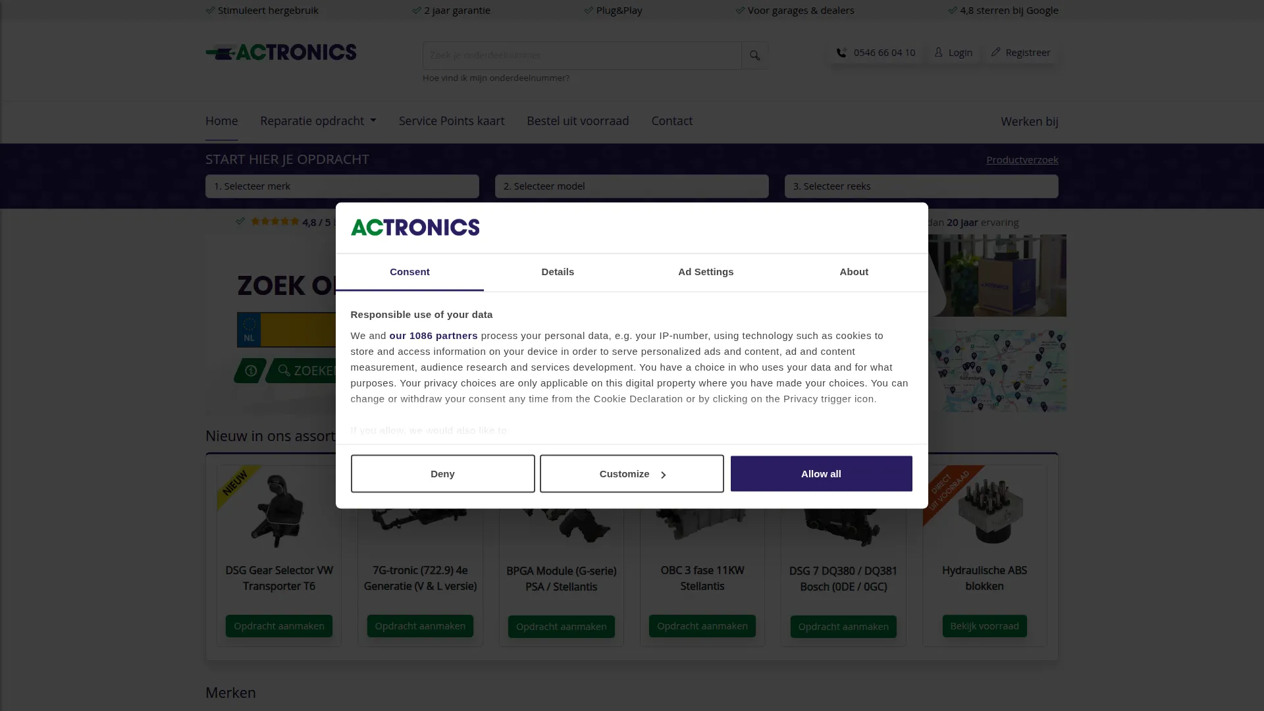This screenshot has width=1264, height=711.
Task: Click the Actronics header logo
Action: point(281,52)
